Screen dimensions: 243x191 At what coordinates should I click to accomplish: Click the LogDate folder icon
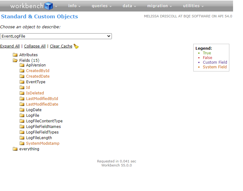point(22,110)
